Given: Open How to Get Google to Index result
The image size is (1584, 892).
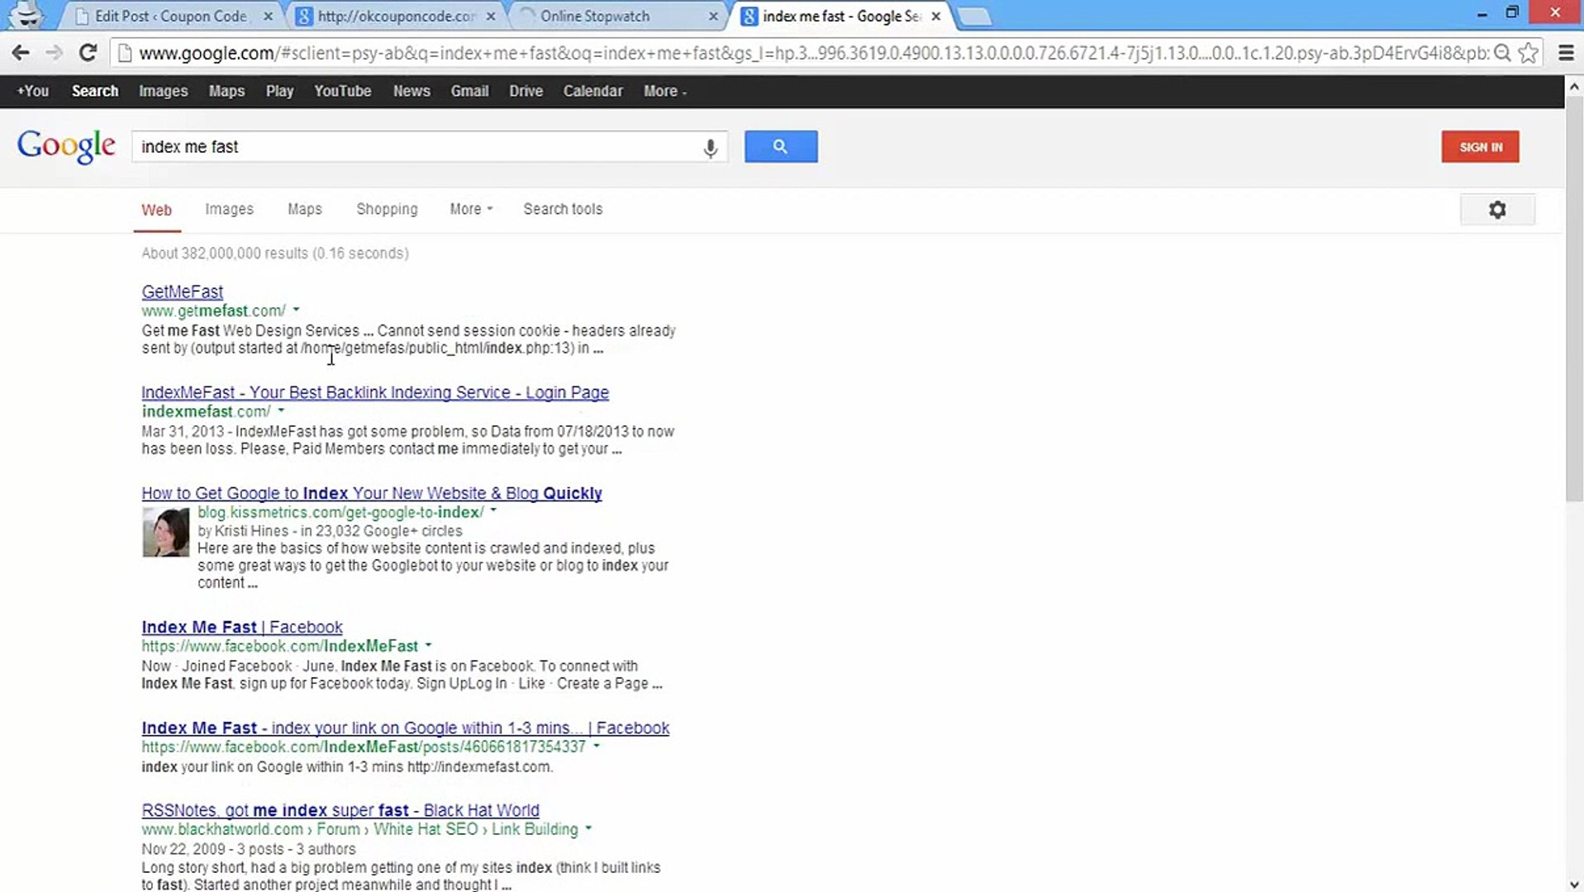Looking at the screenshot, I should point(372,493).
